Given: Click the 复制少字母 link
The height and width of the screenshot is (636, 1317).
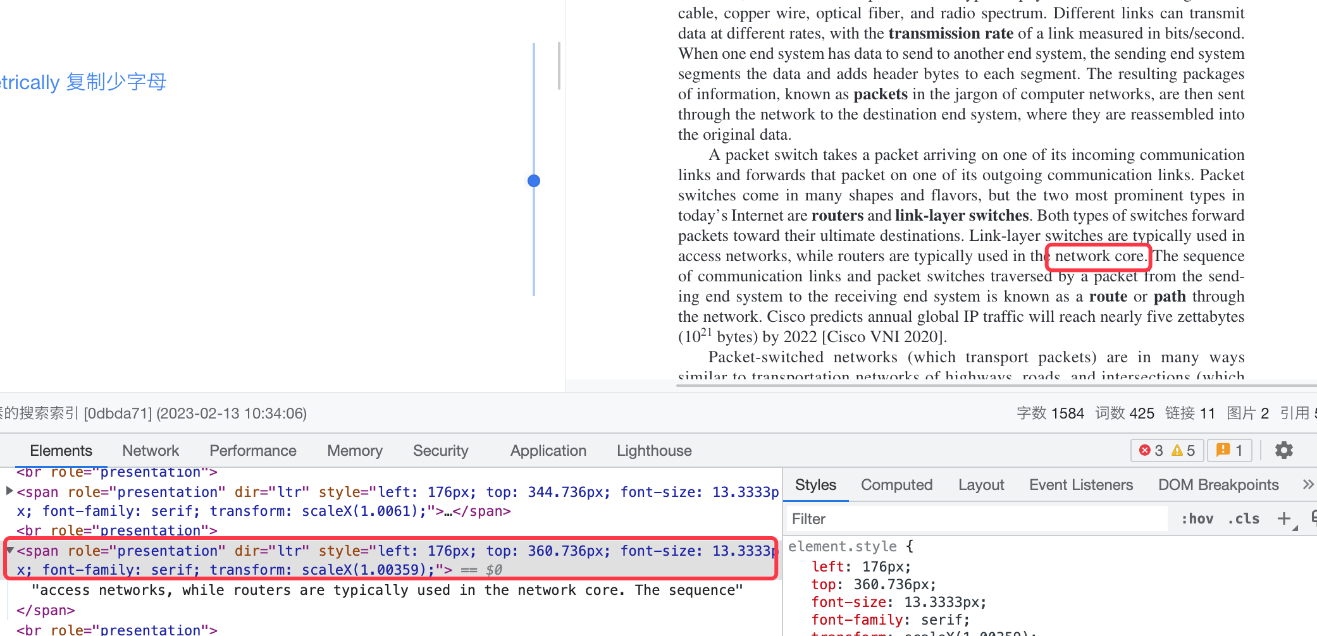Looking at the screenshot, I should pyautogui.click(x=116, y=82).
